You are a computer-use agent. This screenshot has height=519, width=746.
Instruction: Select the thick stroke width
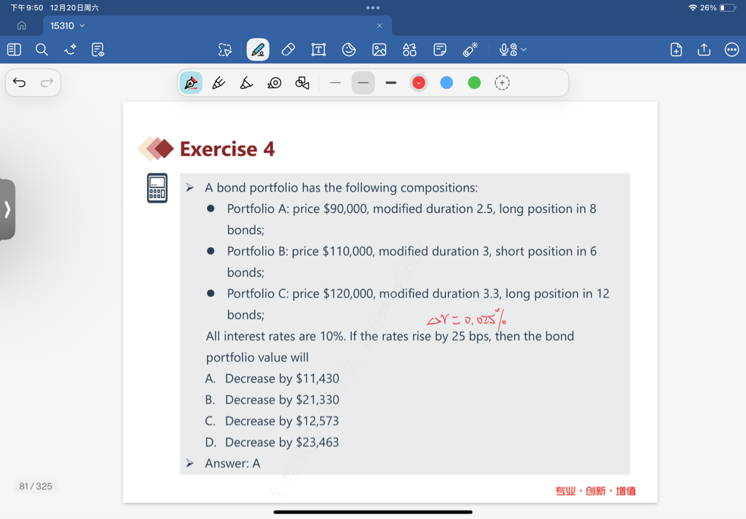[391, 83]
